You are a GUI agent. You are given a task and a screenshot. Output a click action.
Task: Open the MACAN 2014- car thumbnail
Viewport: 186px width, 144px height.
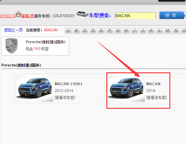point(126,89)
